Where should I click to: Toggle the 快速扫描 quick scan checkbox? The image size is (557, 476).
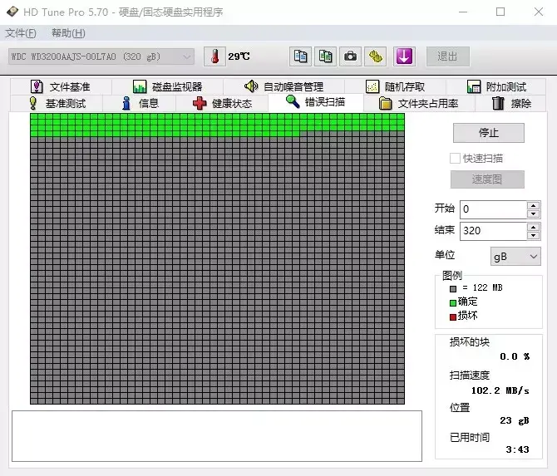[455, 158]
